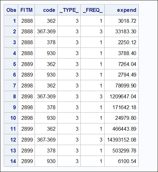
Task: Select code 362 in Obs 5 row
Action: (x=51, y=64)
